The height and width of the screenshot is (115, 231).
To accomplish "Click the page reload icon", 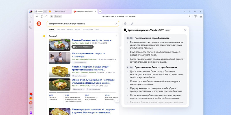I will click(42, 16).
